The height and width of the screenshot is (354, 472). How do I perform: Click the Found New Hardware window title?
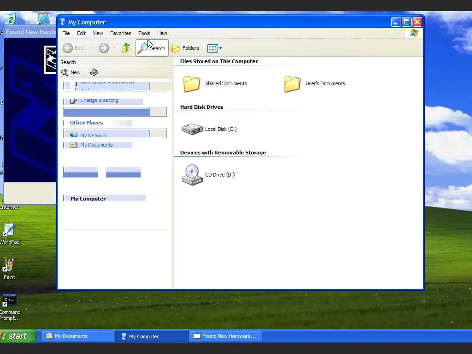(31, 32)
